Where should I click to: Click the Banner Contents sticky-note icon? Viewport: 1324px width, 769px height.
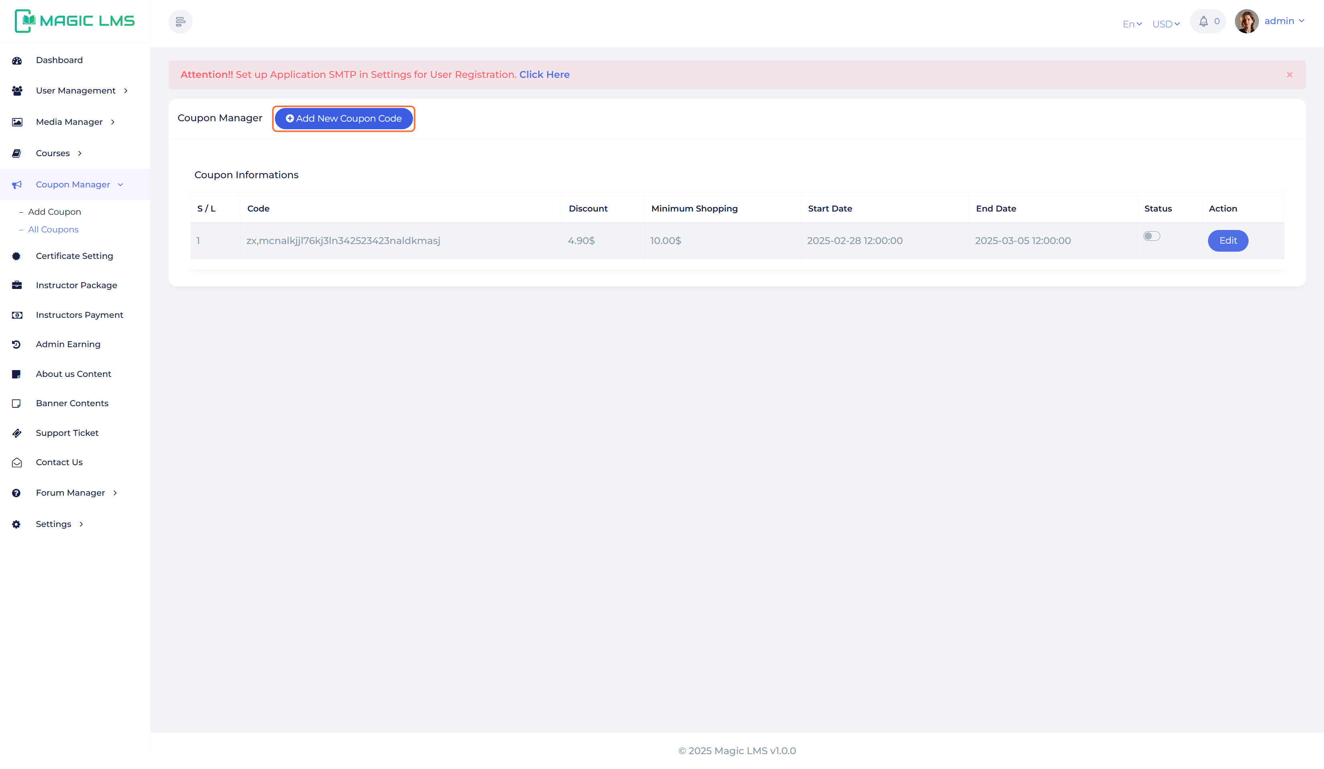(16, 403)
